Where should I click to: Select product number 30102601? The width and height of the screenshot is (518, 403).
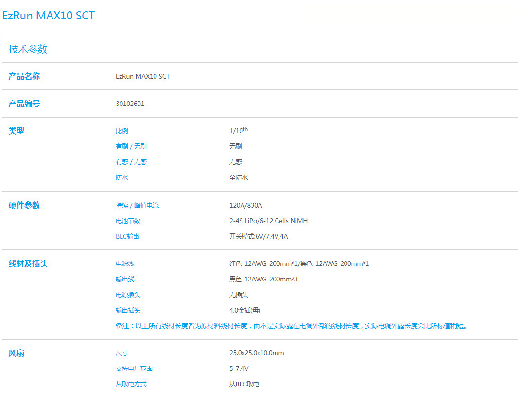pos(130,104)
